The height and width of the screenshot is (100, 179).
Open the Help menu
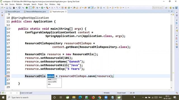[x=58, y=4]
